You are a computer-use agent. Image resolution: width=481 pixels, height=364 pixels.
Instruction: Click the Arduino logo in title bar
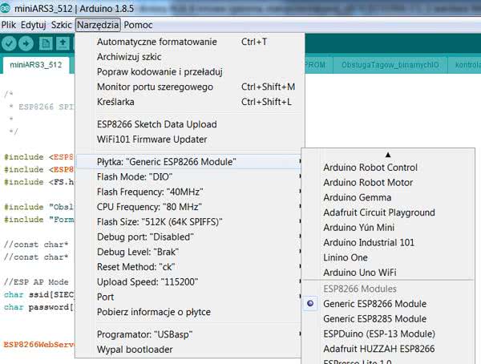coord(7,8)
